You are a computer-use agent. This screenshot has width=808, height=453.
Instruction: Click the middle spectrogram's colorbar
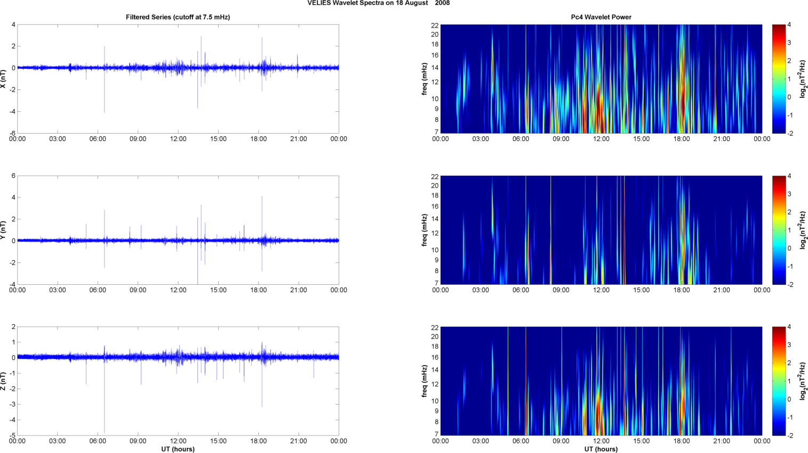click(x=779, y=230)
